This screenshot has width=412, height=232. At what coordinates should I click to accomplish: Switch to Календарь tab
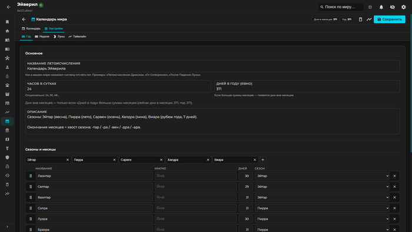pos(31,28)
